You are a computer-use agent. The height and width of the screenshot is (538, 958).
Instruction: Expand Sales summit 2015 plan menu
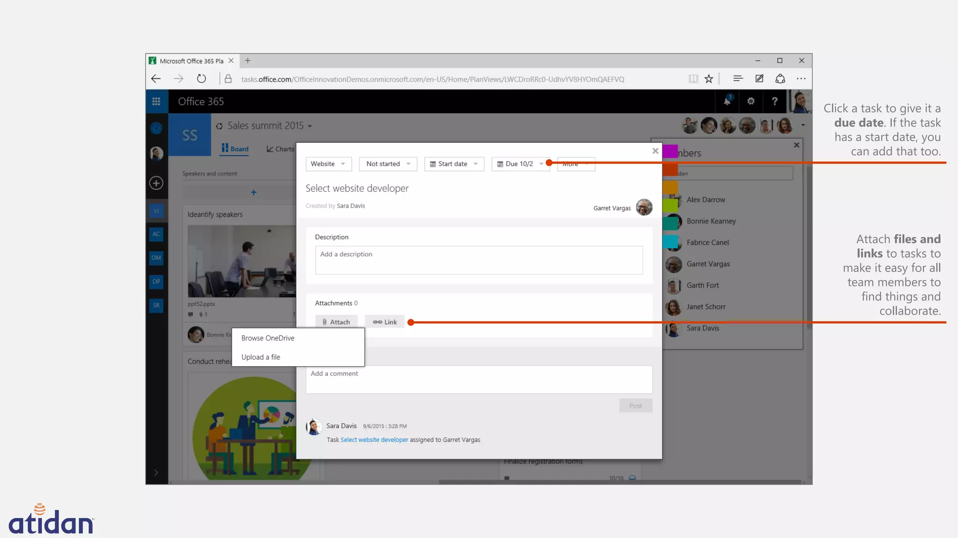[x=310, y=126]
